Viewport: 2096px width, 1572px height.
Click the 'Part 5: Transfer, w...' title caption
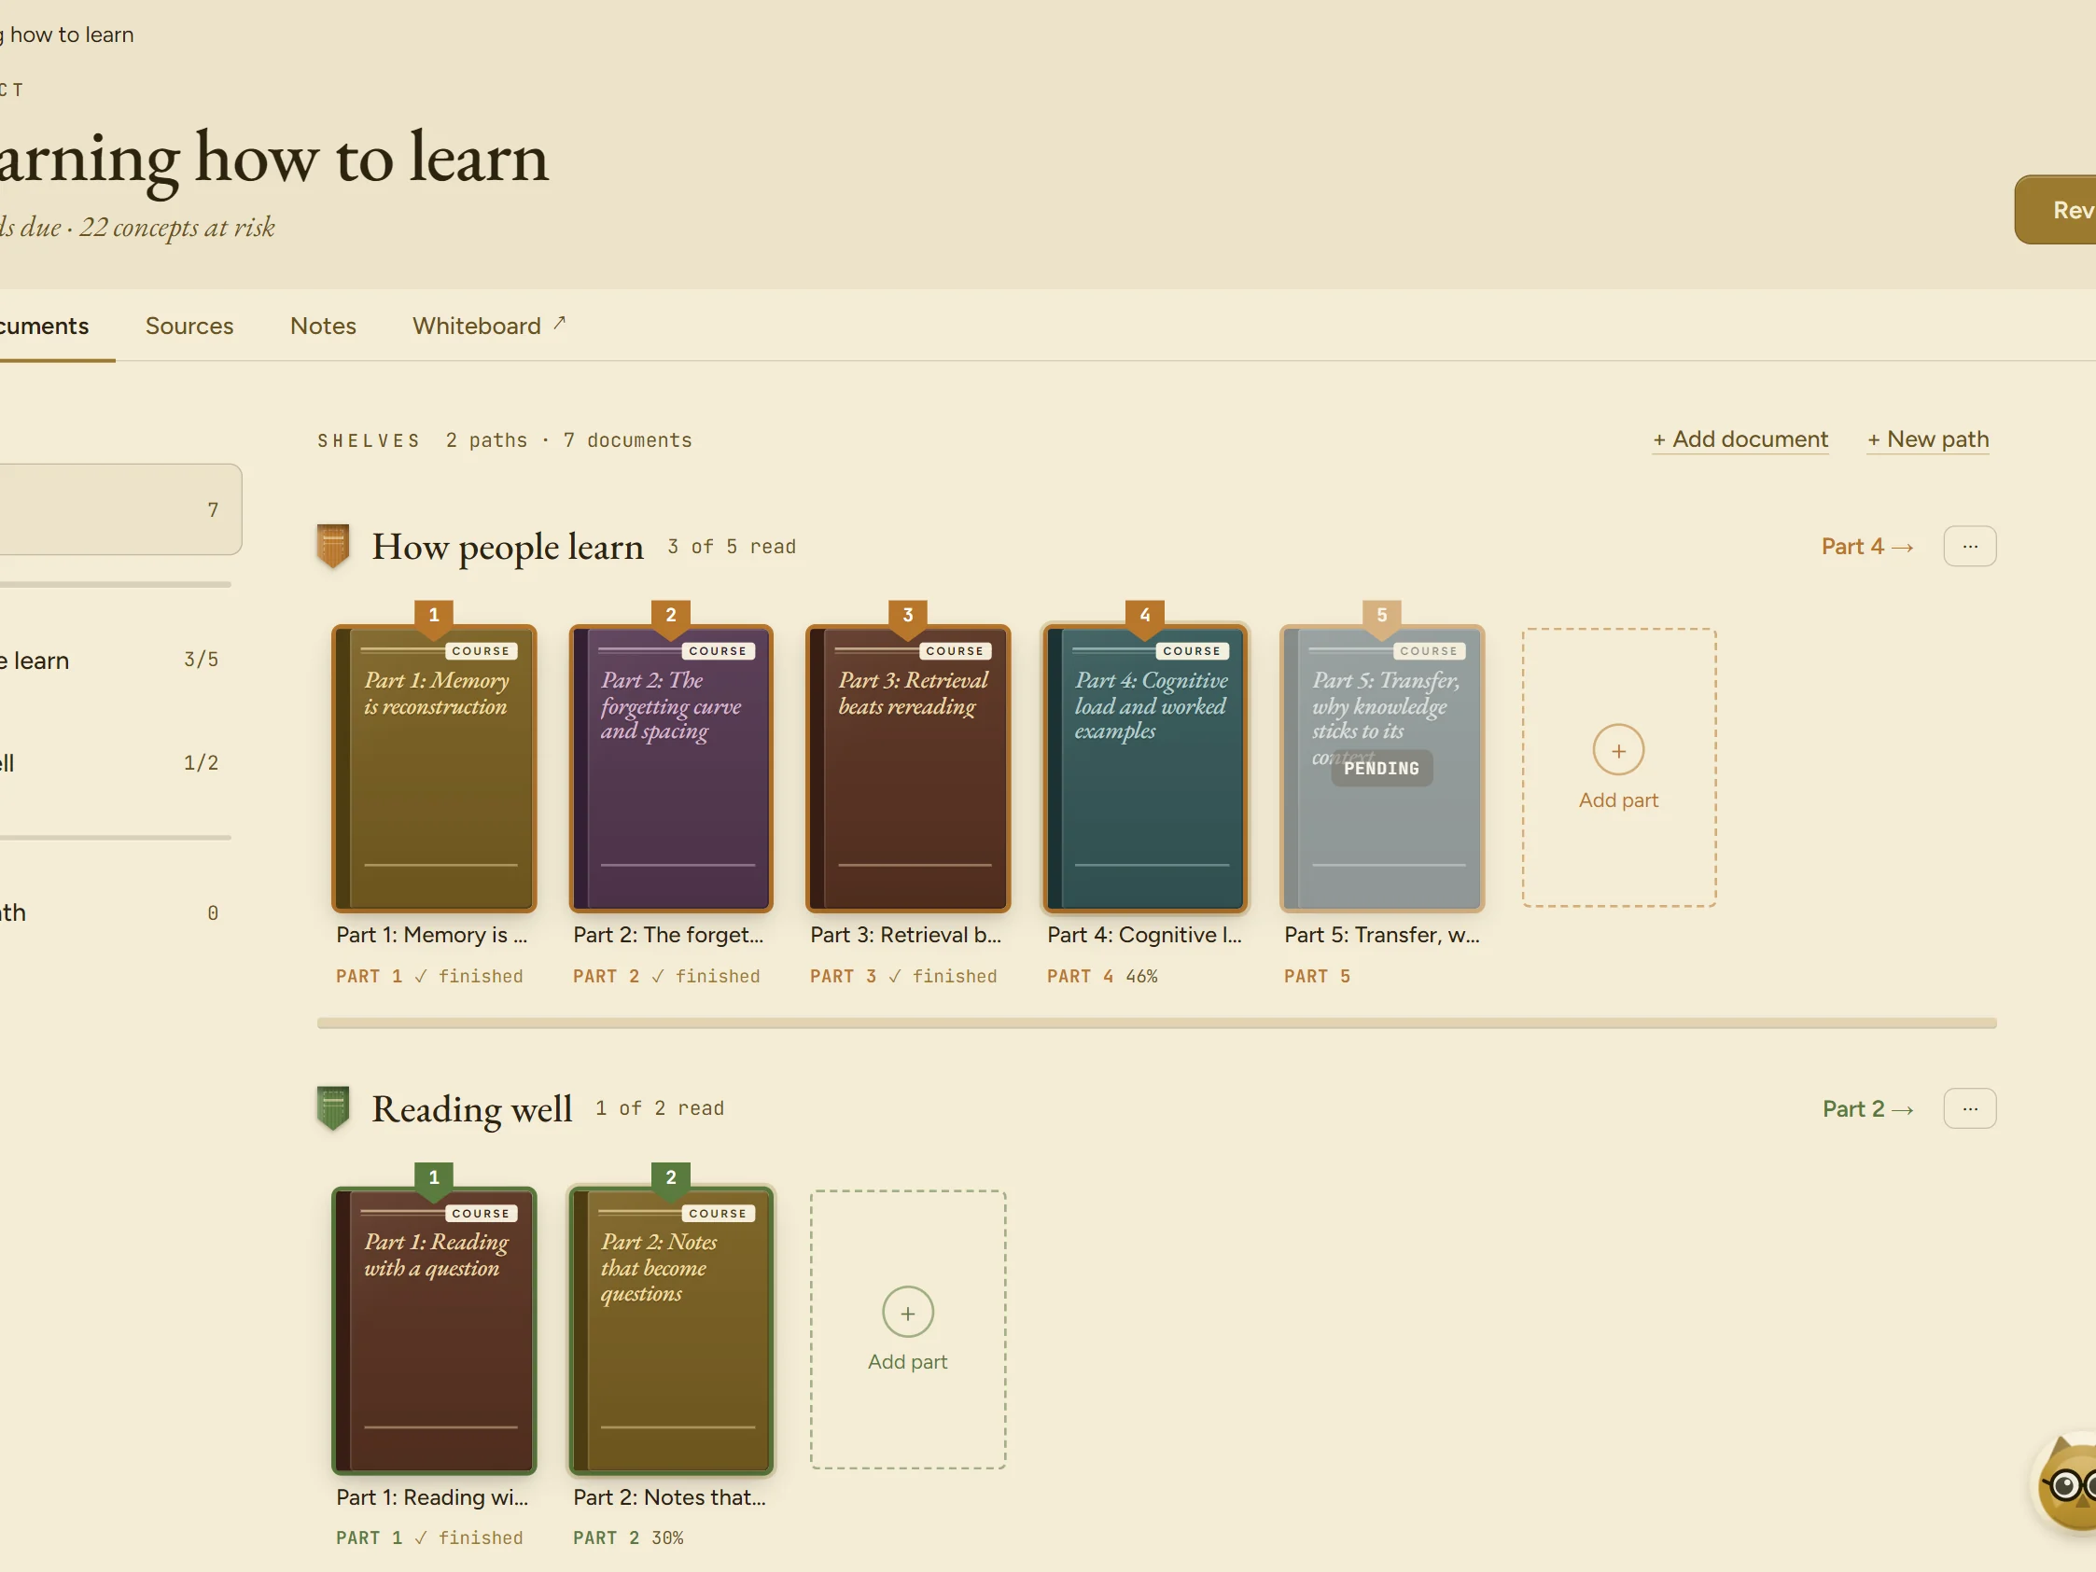click(x=1381, y=934)
